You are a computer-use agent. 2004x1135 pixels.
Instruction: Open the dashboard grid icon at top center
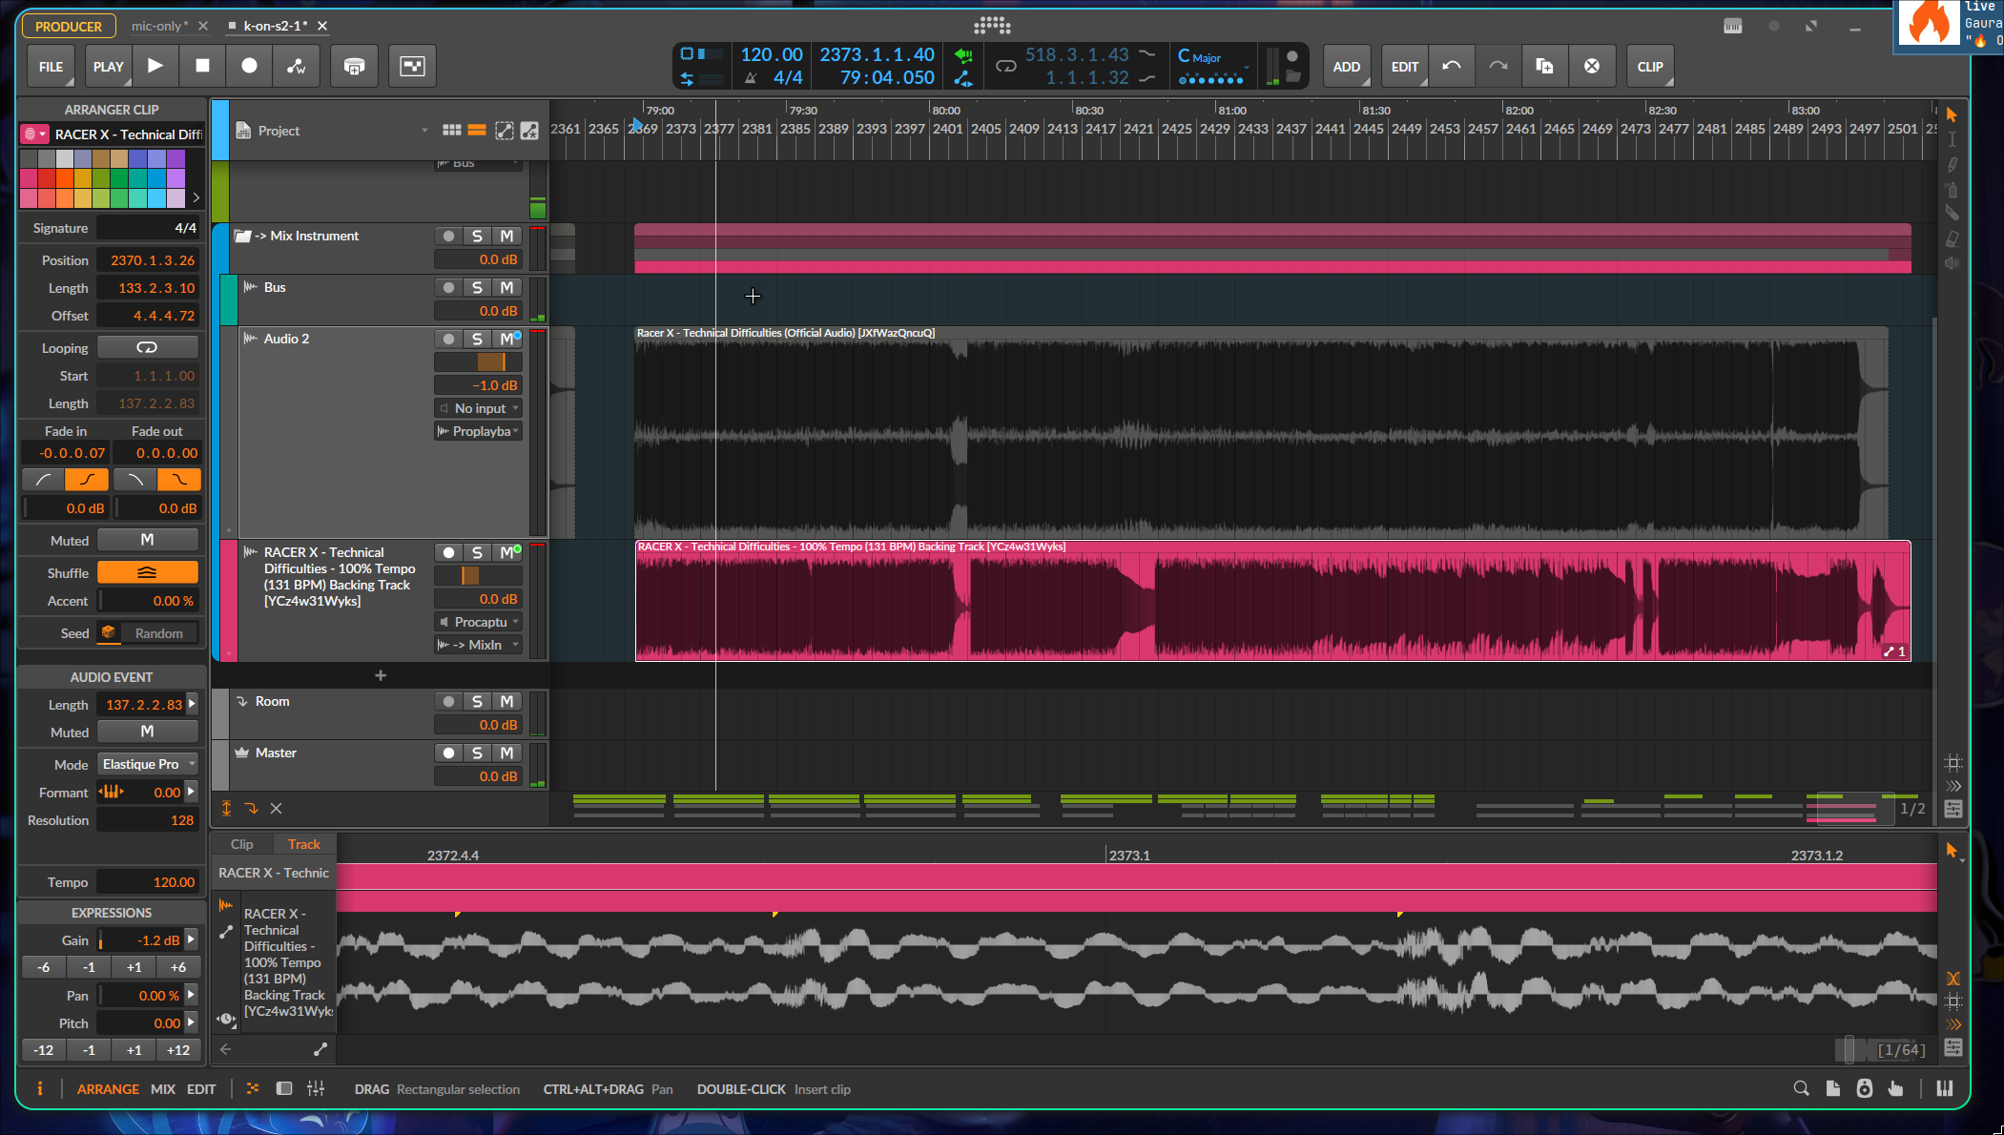coord(992,26)
